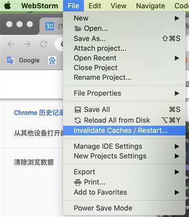The image size is (189, 217).
Task: Click the browser back arrow
Action: [x=11, y=44]
